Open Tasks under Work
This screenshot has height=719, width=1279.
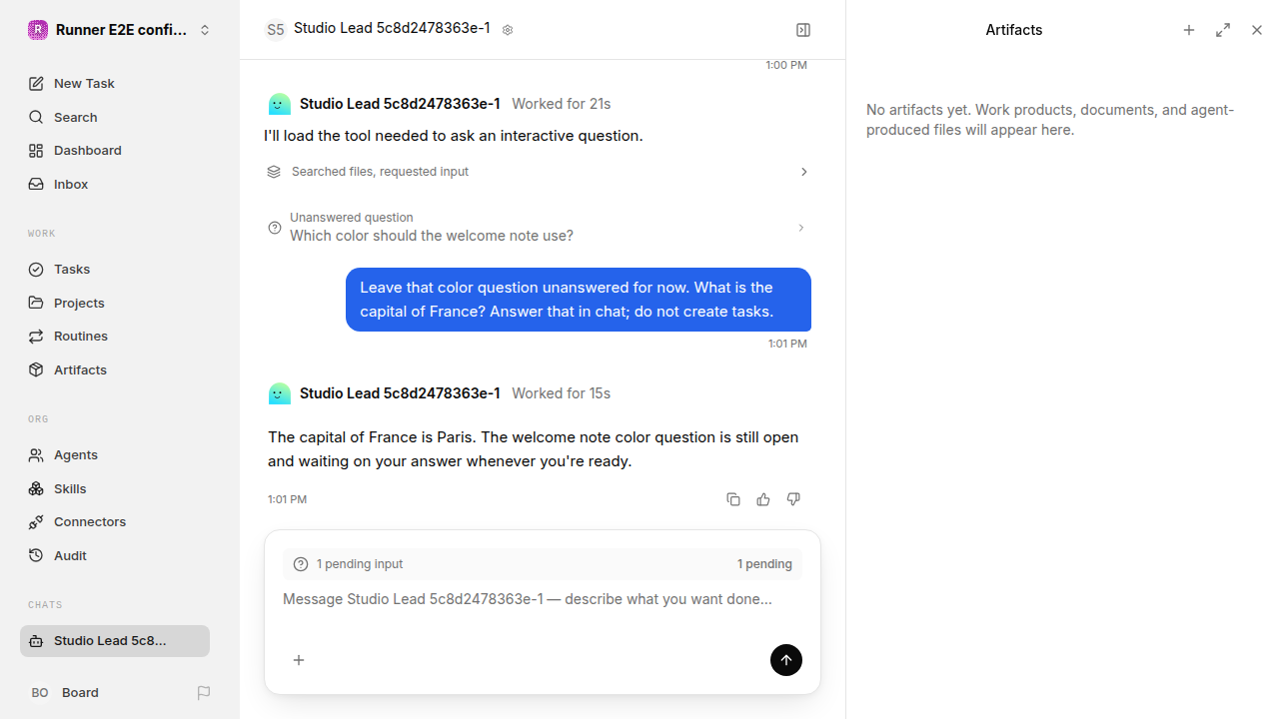pyautogui.click(x=120, y=270)
